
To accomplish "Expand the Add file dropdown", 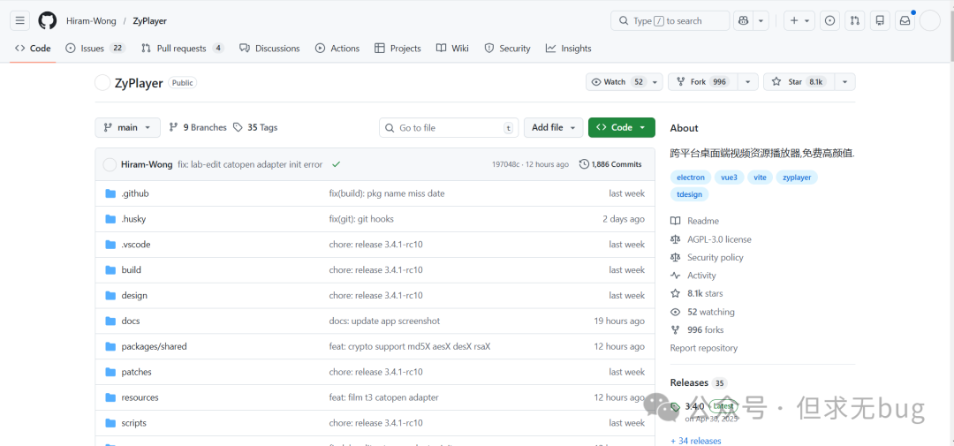I will (x=553, y=127).
